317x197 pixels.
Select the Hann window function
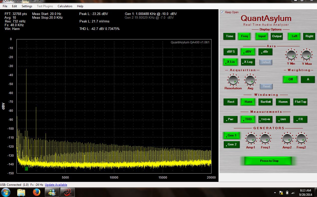click(x=248, y=102)
